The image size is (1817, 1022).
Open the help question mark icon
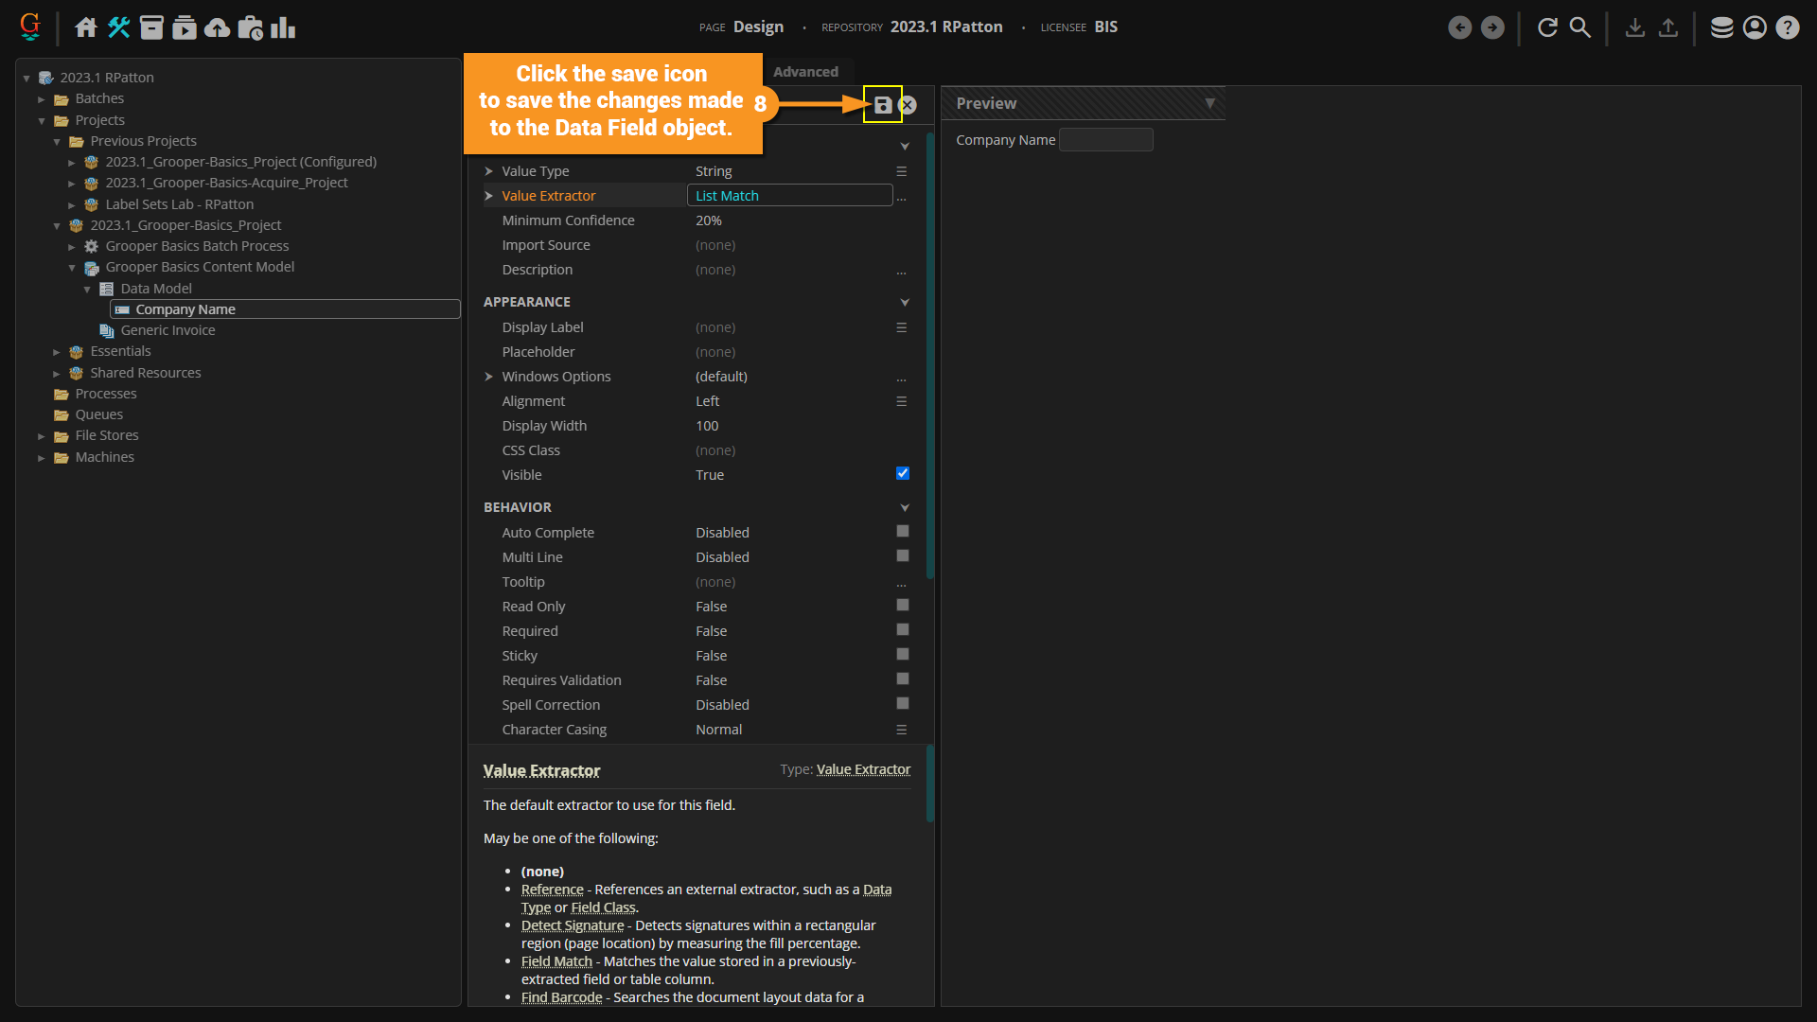coord(1787,27)
